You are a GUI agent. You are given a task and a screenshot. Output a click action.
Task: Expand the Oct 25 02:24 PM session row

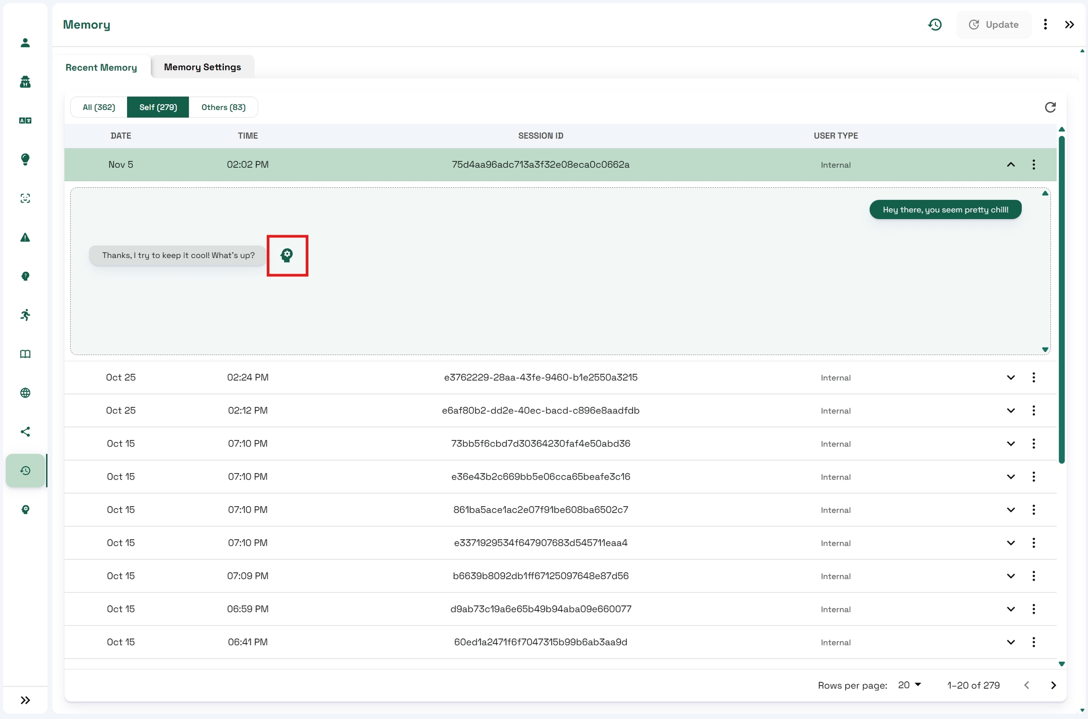click(x=1011, y=378)
